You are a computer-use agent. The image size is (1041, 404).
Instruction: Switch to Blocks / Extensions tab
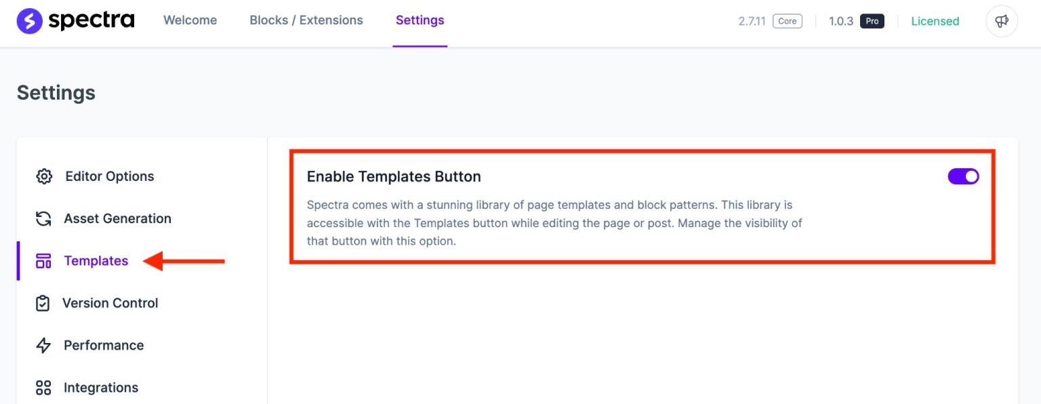pos(306,20)
